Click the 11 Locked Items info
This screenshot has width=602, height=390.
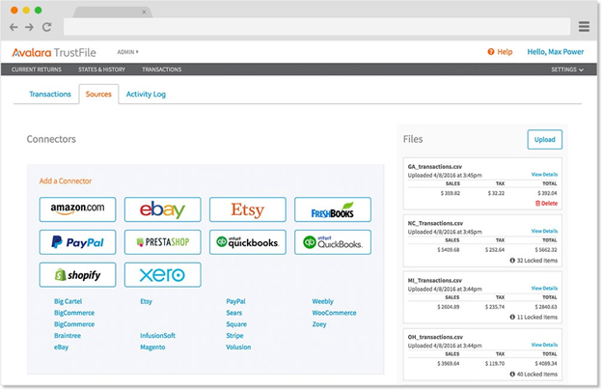[x=534, y=317]
